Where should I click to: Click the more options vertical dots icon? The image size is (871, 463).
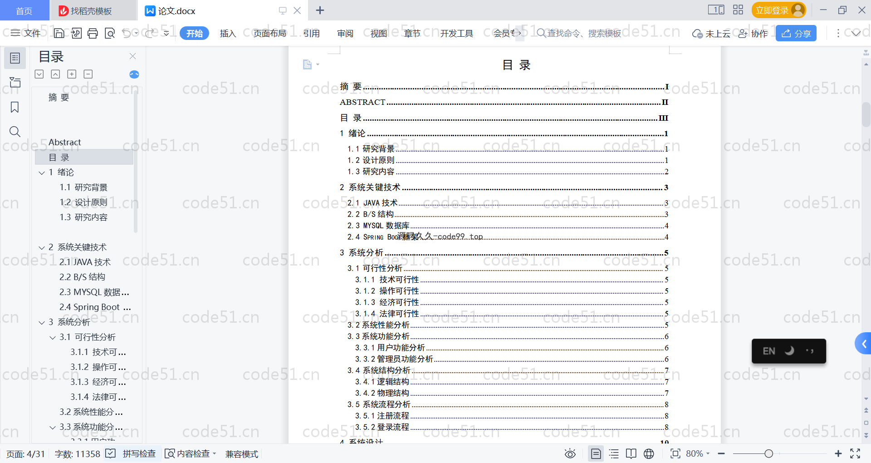point(838,33)
